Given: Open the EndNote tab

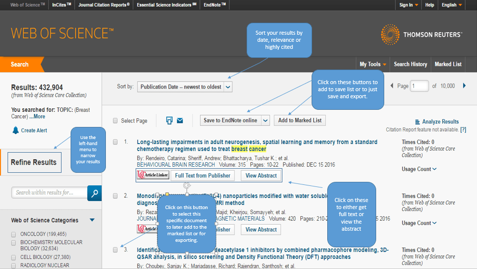Looking at the screenshot, I should click(x=215, y=5).
